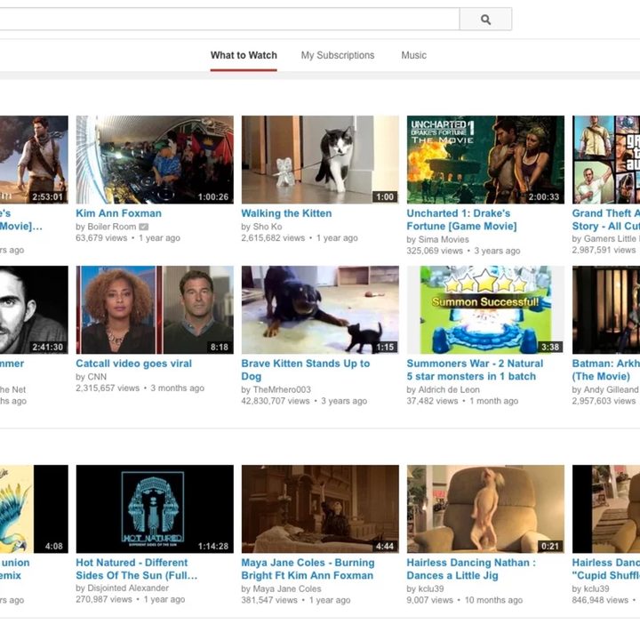The width and height of the screenshot is (640, 640).
Task: Visit kclu39 channel under Little Jig video
Action: click(430, 589)
